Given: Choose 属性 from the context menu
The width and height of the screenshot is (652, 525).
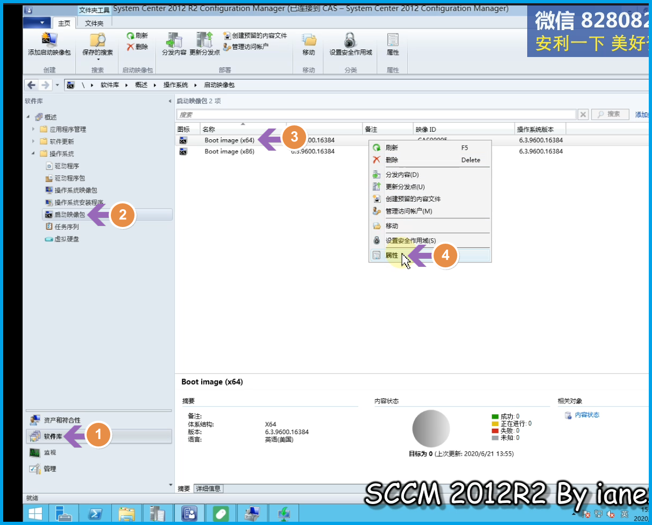Looking at the screenshot, I should click(430, 256).
